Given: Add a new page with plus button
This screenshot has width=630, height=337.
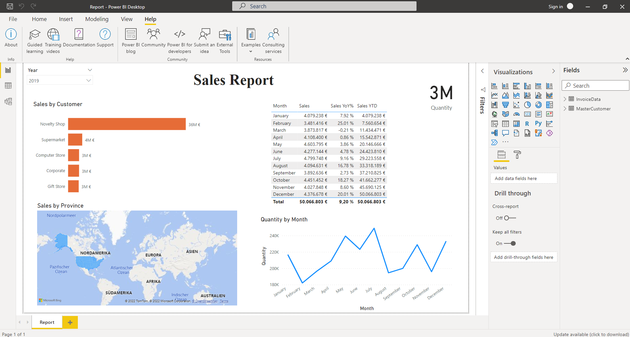Looking at the screenshot, I should pyautogui.click(x=70, y=322).
